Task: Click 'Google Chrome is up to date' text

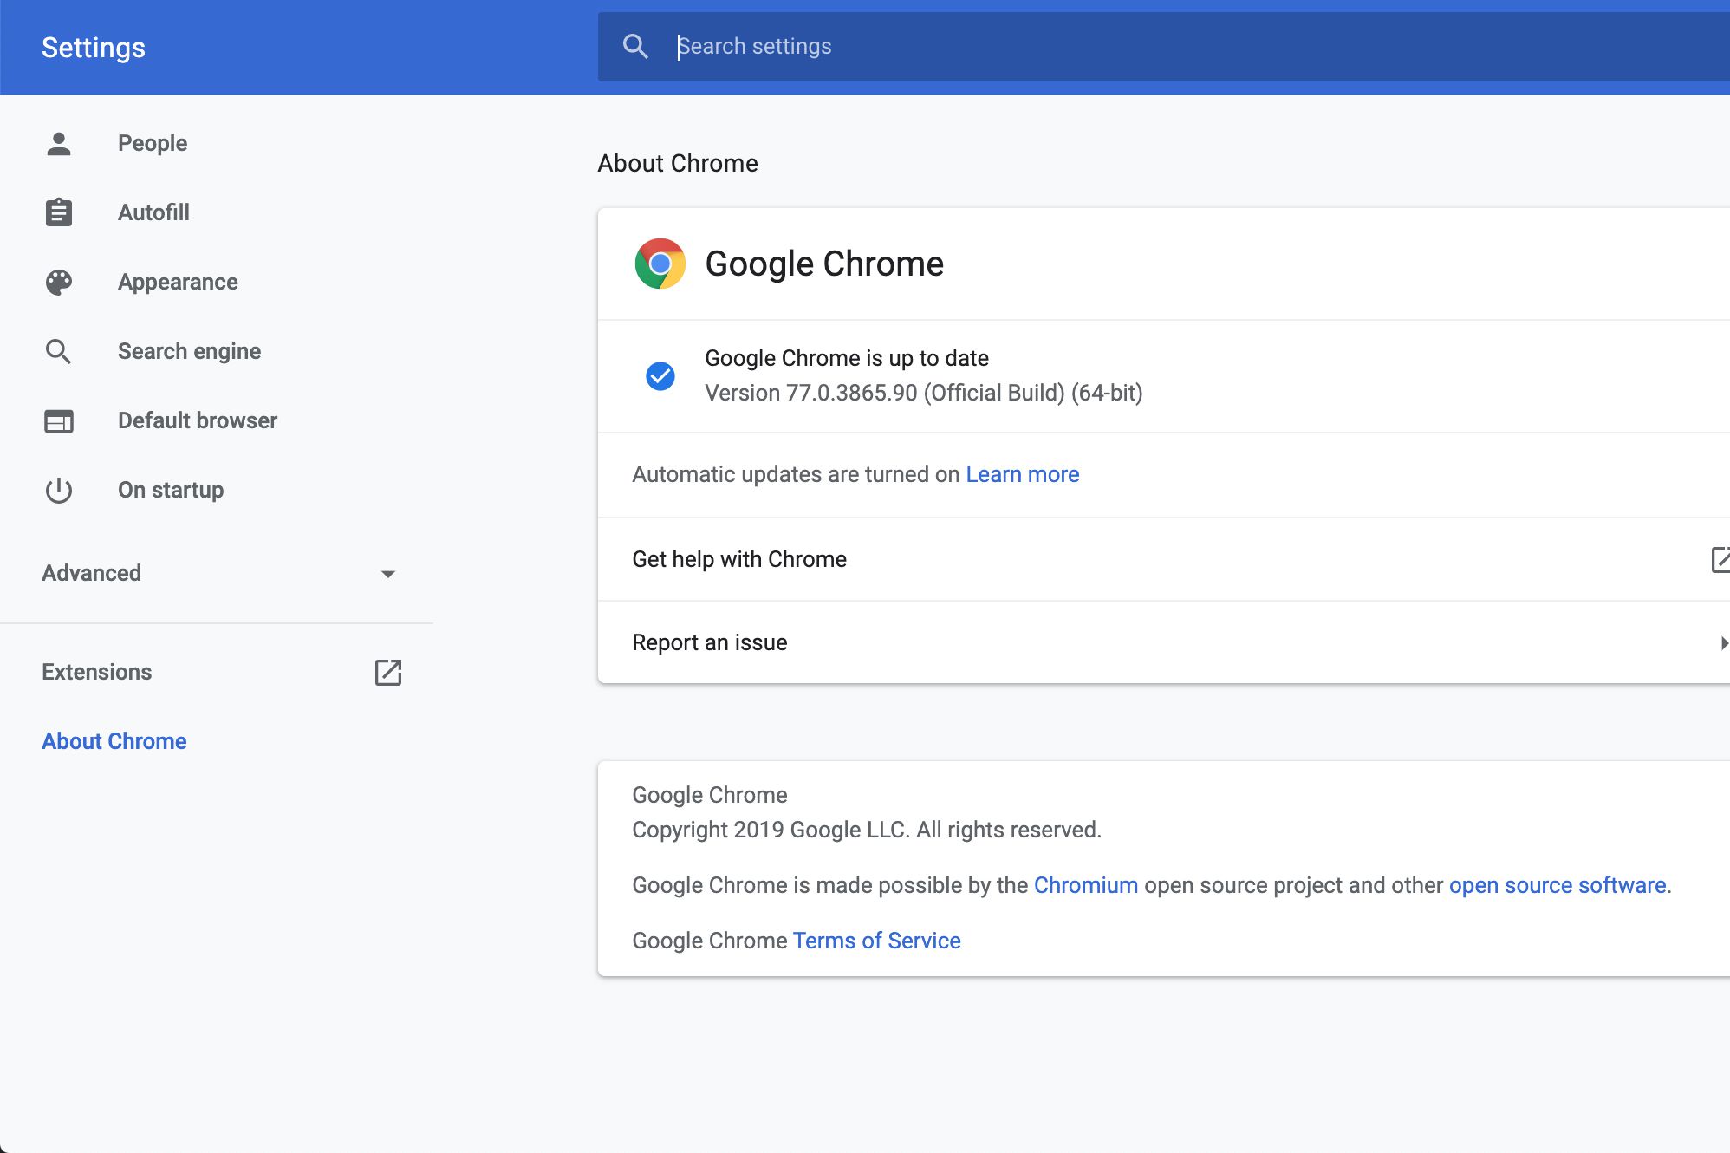Action: (x=847, y=358)
